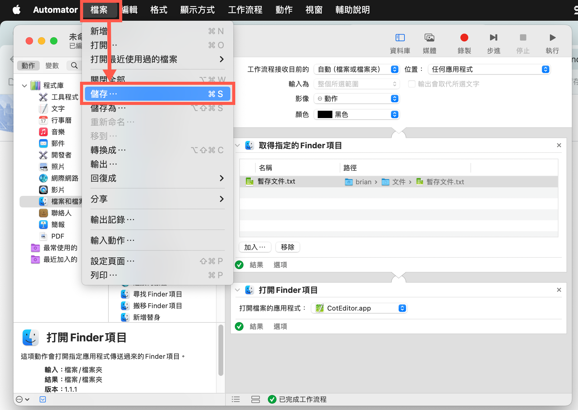Open 位置 application dropdown
The width and height of the screenshot is (578, 410).
489,69
